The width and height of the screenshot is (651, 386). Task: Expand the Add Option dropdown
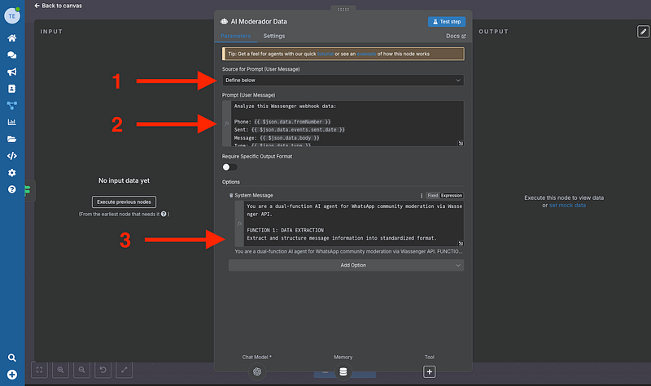tap(346, 265)
